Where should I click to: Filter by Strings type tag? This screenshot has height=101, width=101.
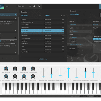click(10, 24)
